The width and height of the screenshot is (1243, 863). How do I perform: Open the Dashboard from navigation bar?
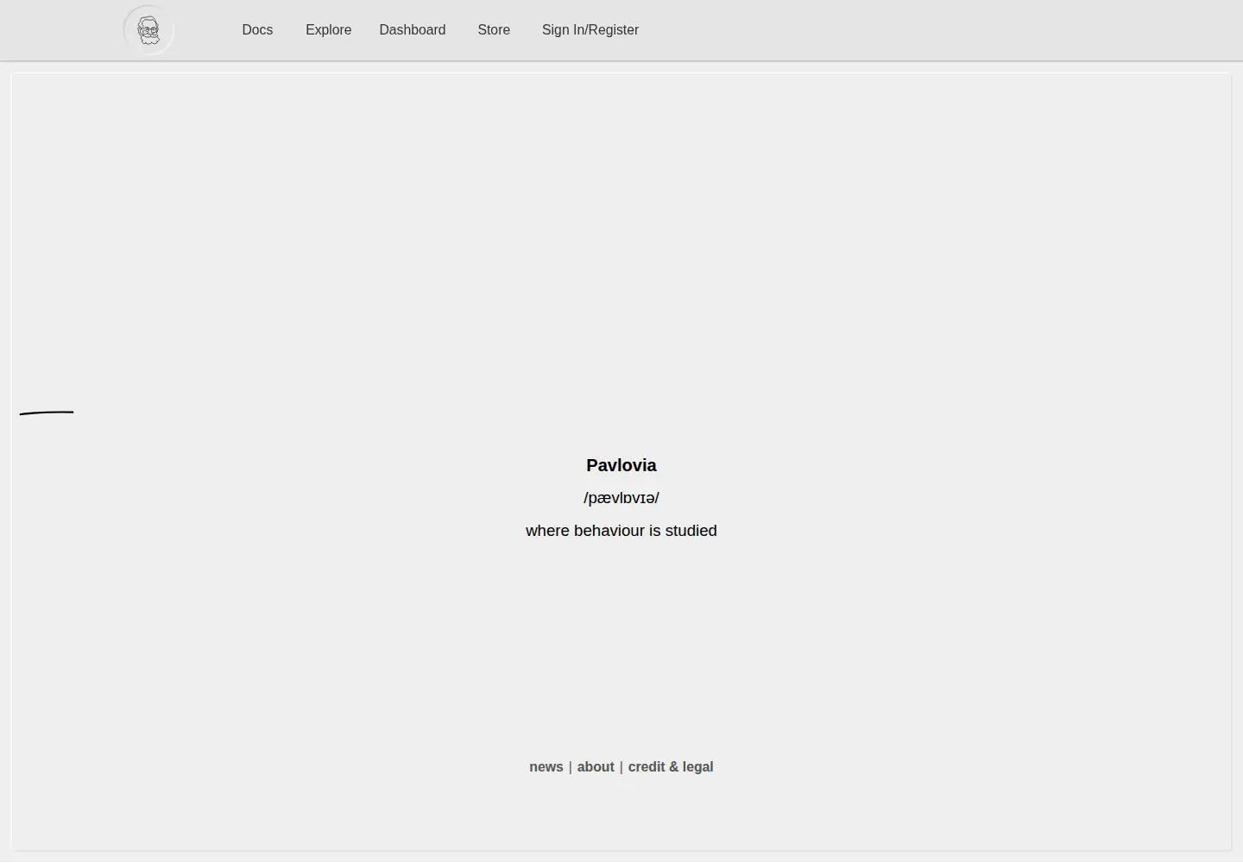pyautogui.click(x=413, y=30)
